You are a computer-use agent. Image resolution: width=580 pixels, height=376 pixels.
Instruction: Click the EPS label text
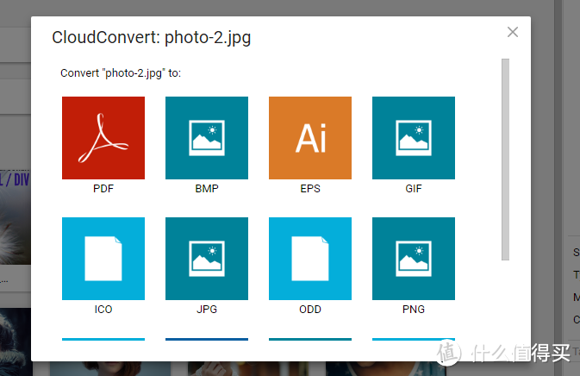[x=310, y=189]
